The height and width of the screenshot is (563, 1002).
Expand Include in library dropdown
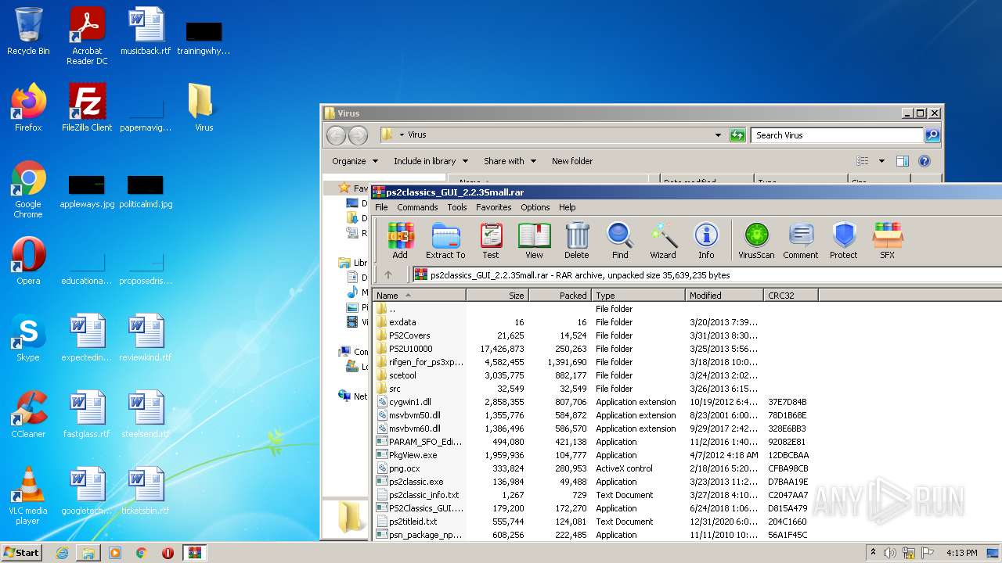pyautogui.click(x=431, y=161)
